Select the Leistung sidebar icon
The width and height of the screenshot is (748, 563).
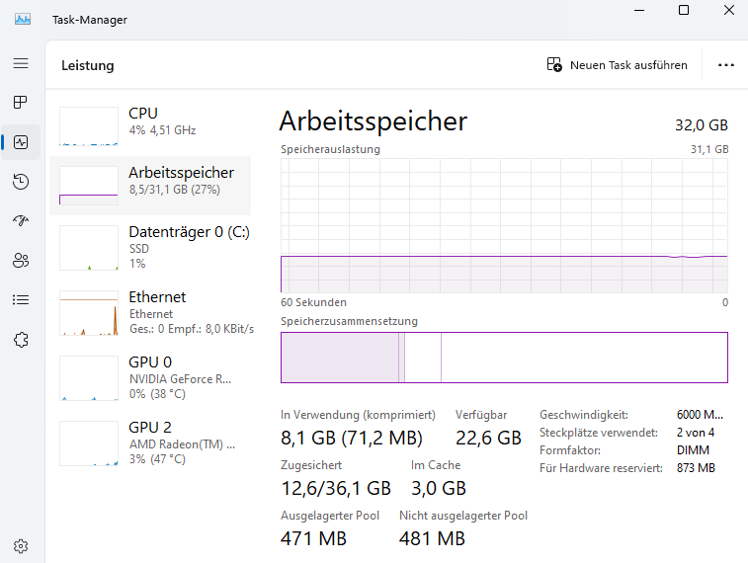tap(21, 142)
